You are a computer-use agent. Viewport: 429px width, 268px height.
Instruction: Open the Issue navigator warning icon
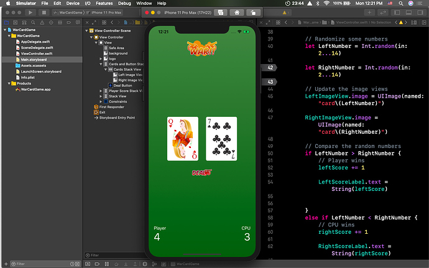pos(42,22)
